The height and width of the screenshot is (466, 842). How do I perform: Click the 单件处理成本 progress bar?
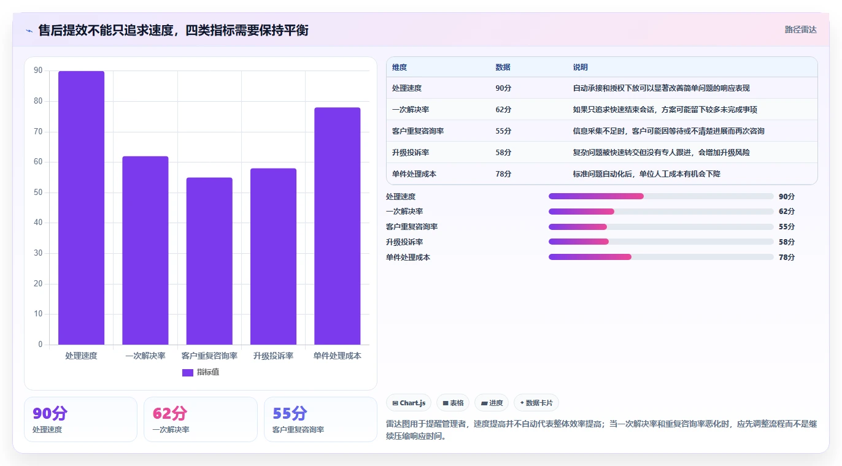pos(661,257)
